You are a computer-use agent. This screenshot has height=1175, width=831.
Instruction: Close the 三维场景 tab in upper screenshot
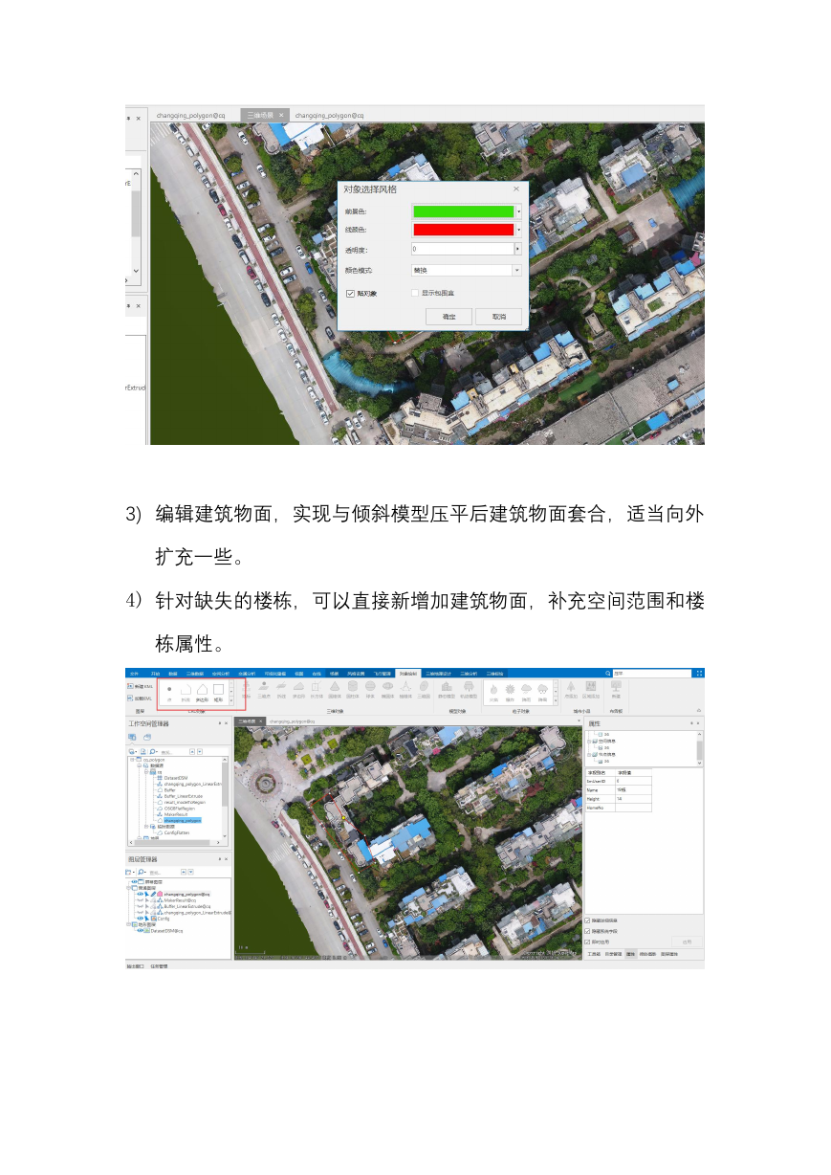click(x=281, y=115)
